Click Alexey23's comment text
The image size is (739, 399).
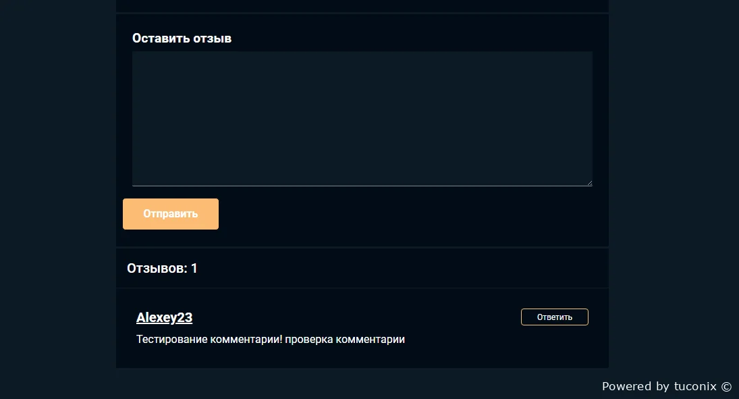click(271, 340)
